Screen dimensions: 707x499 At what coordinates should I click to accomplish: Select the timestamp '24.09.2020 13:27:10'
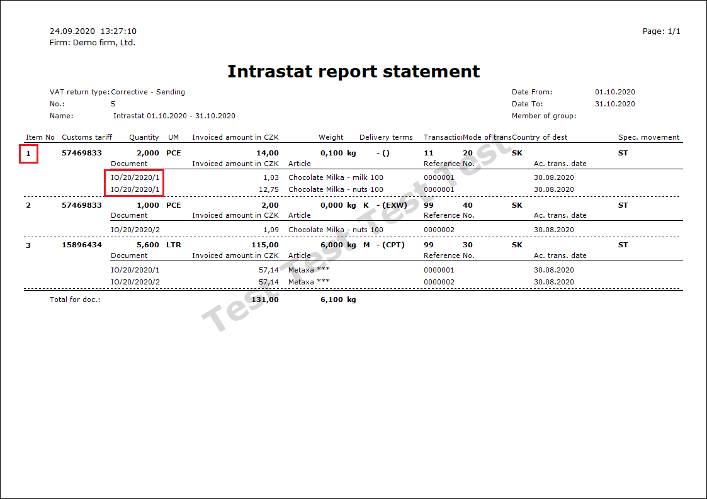(x=93, y=31)
